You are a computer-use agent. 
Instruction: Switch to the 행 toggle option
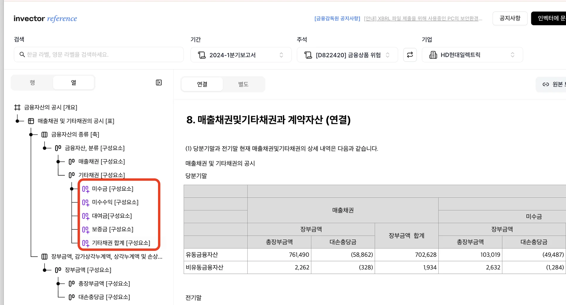(32, 83)
